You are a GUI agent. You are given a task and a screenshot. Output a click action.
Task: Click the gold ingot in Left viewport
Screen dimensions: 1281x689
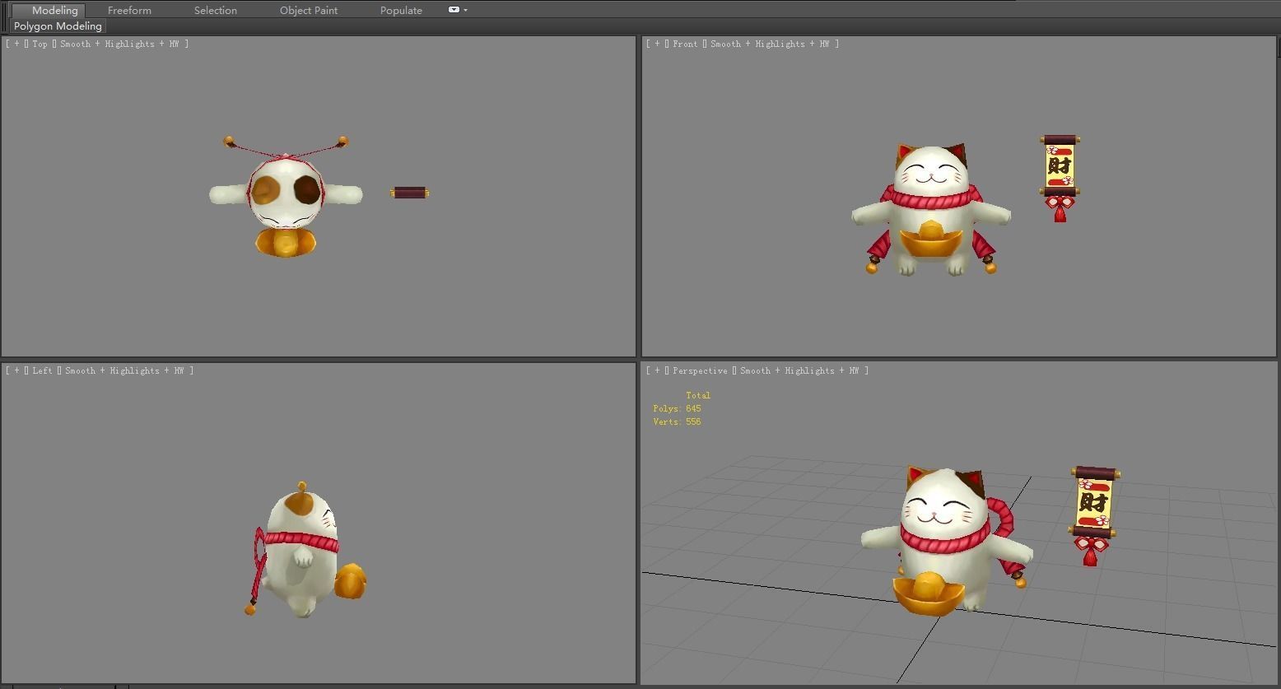click(351, 581)
